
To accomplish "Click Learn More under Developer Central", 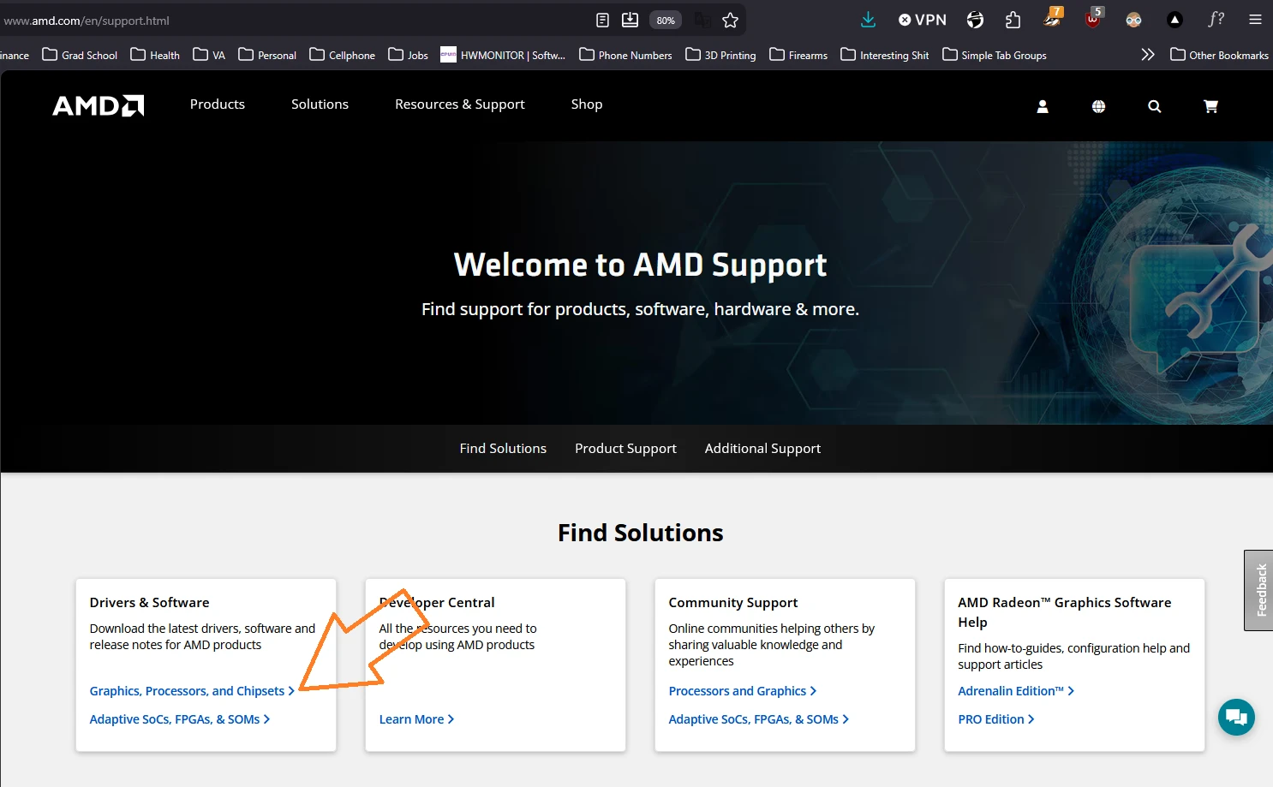I will click(x=416, y=719).
